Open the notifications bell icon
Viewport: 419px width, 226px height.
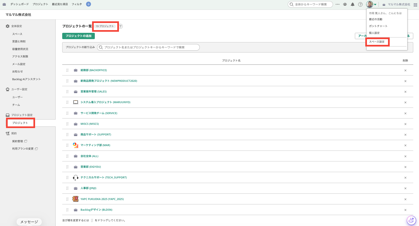tap(353, 4)
